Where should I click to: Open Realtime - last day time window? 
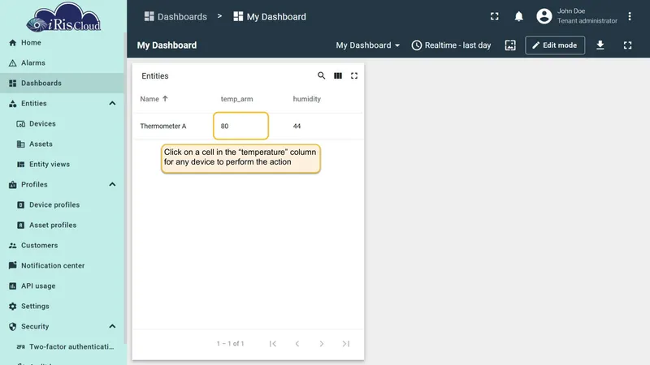coord(452,45)
